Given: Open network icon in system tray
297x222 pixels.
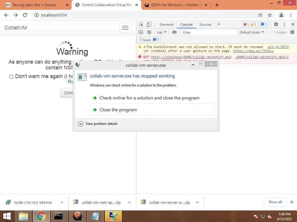Looking at the screenshot, I should (x=263, y=217).
